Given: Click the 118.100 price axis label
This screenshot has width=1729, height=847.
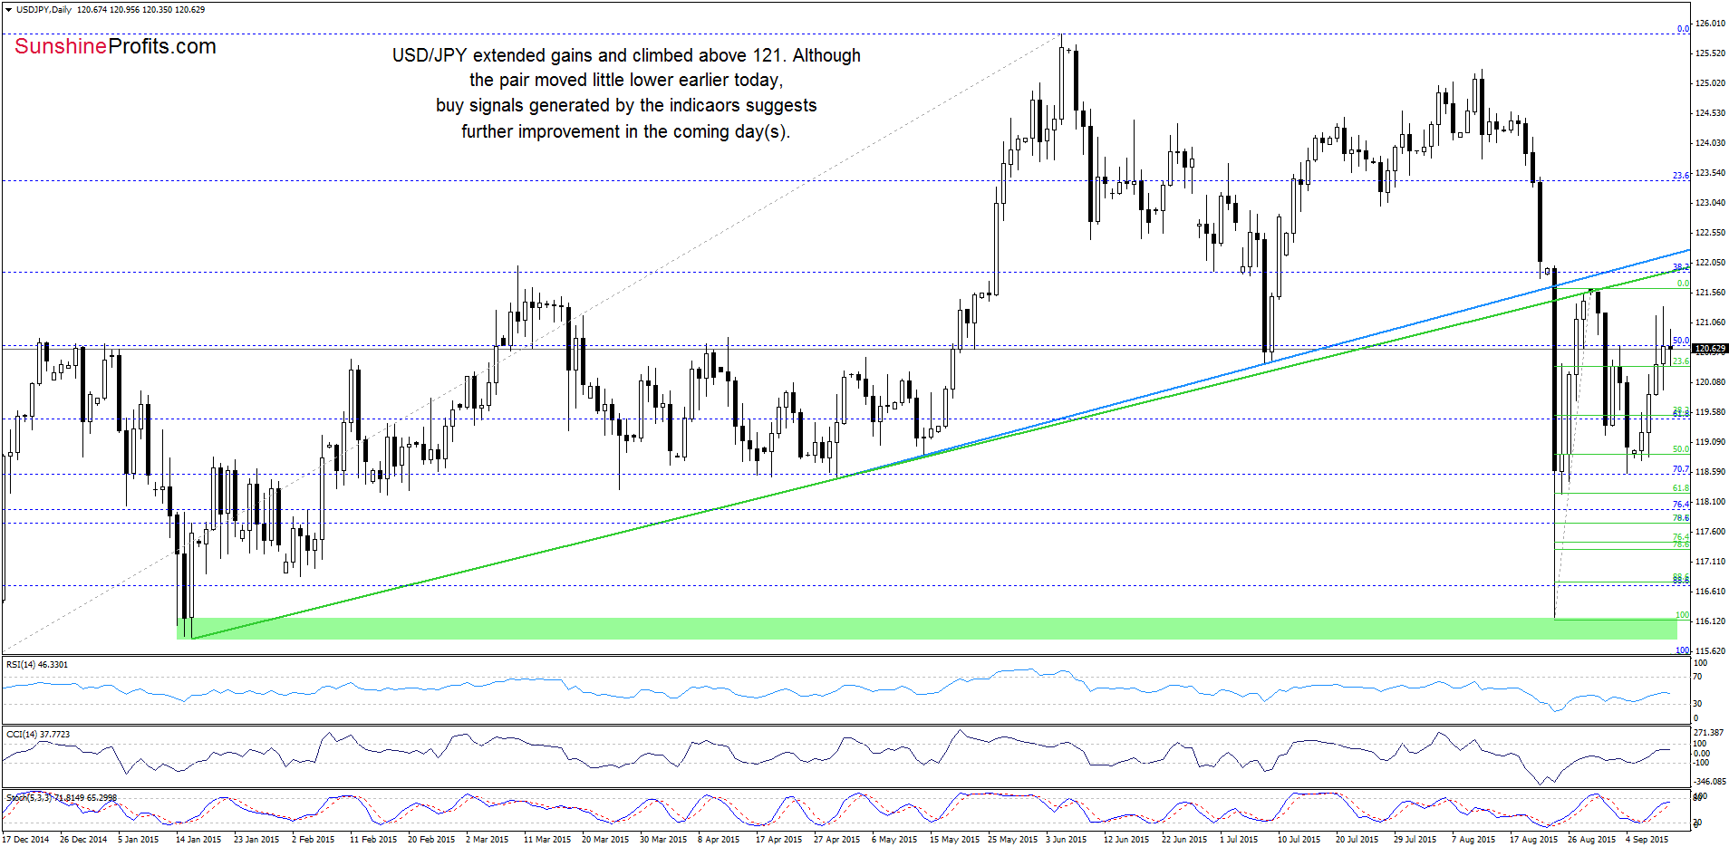Looking at the screenshot, I should point(1710,502).
